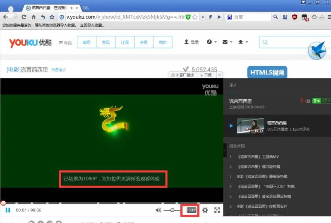Open the 订阅 tab in Youku nav
This screenshot has width=331, height=223.
[125, 43]
